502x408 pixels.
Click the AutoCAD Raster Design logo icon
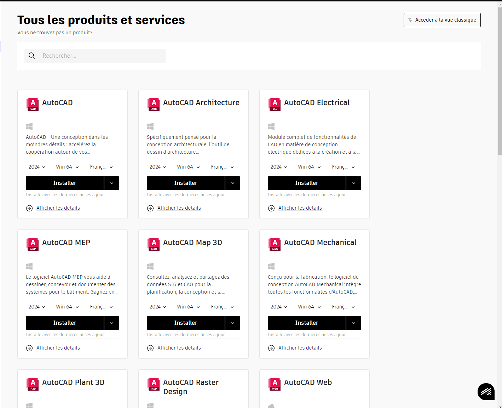[154, 384]
